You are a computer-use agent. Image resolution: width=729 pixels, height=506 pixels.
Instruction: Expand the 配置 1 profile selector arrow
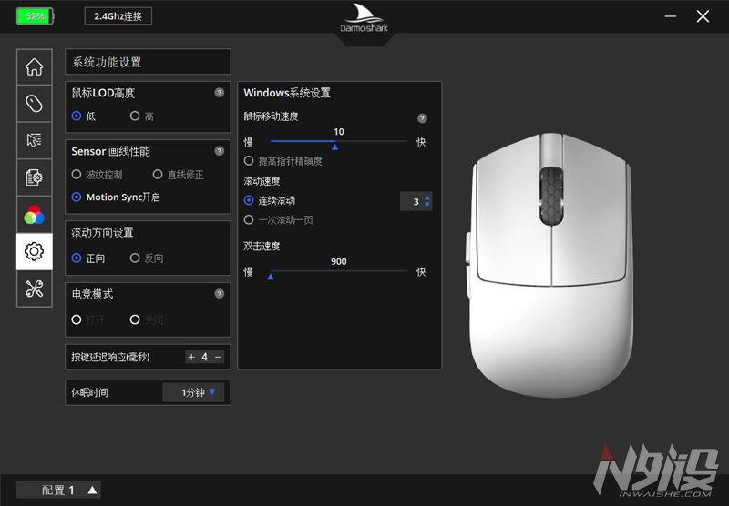(92, 490)
